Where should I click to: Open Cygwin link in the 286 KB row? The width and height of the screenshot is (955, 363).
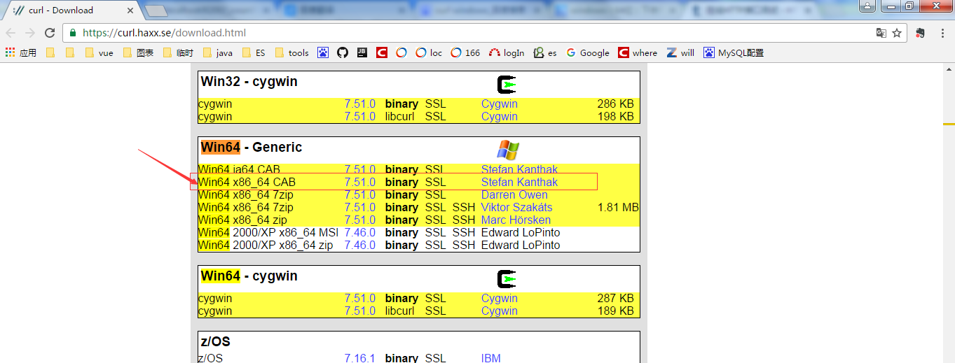(499, 104)
